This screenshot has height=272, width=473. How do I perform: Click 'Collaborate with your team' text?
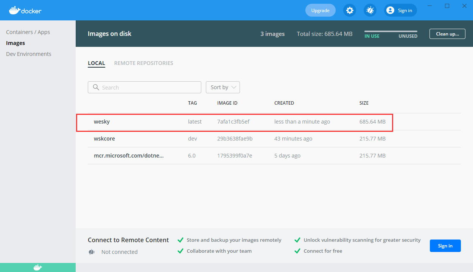pyautogui.click(x=219, y=251)
